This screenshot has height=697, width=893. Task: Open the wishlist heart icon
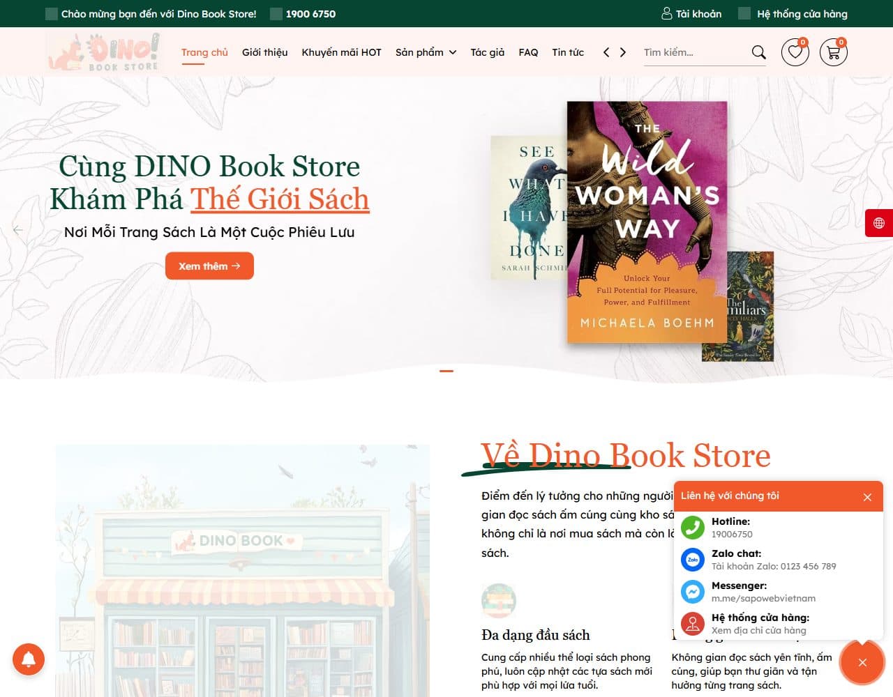click(x=795, y=52)
